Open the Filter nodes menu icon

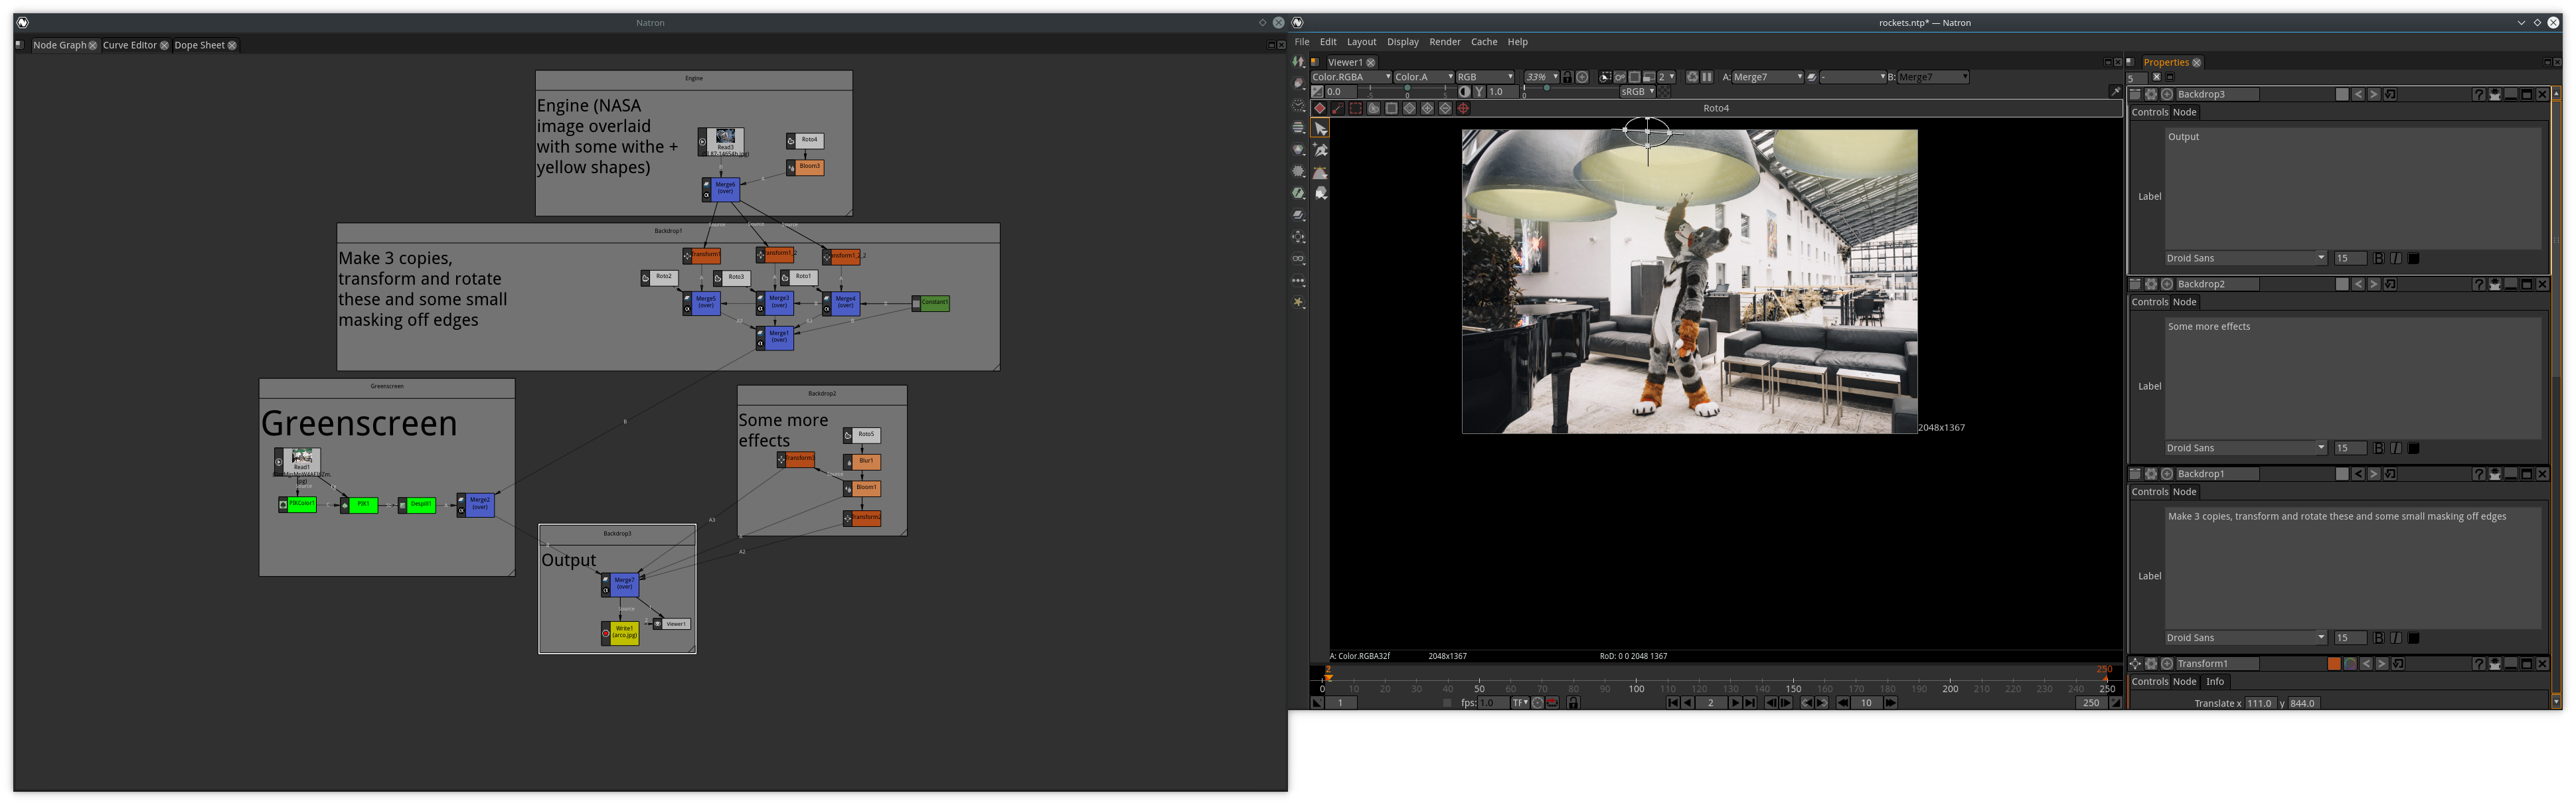(x=1299, y=172)
